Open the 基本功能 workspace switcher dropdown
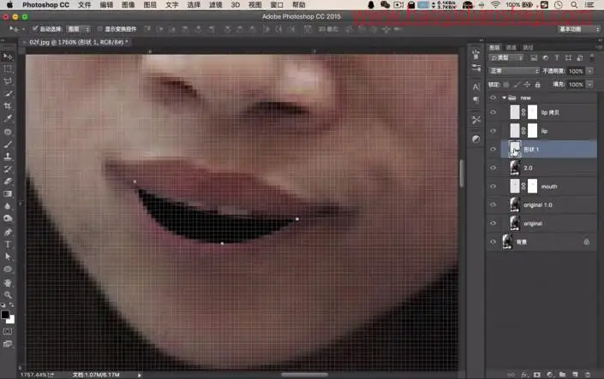Screen dimensions: 604x379 pos(579,29)
